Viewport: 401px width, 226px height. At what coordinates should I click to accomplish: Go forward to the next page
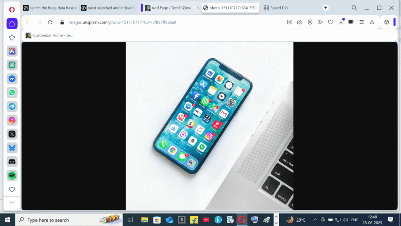coord(40,22)
